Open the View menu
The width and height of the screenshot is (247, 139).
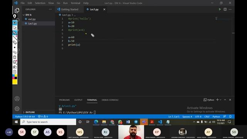[x=51, y=3]
